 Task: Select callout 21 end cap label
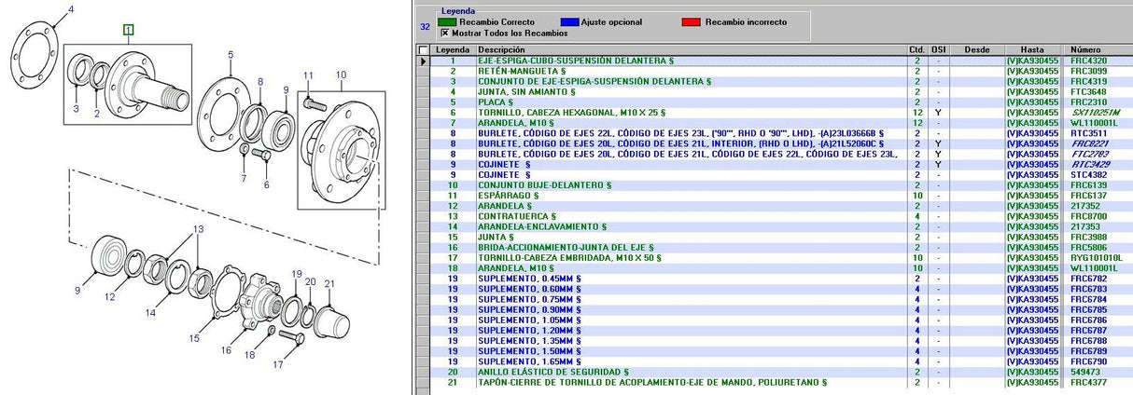tap(329, 283)
